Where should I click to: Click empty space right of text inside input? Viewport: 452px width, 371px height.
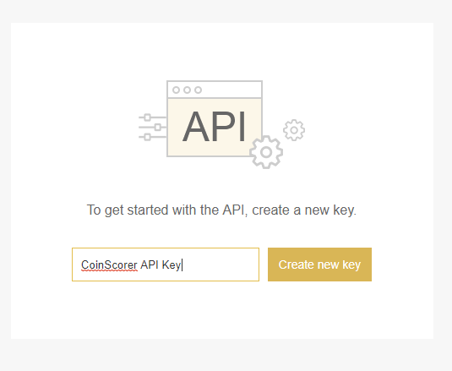[221, 265]
